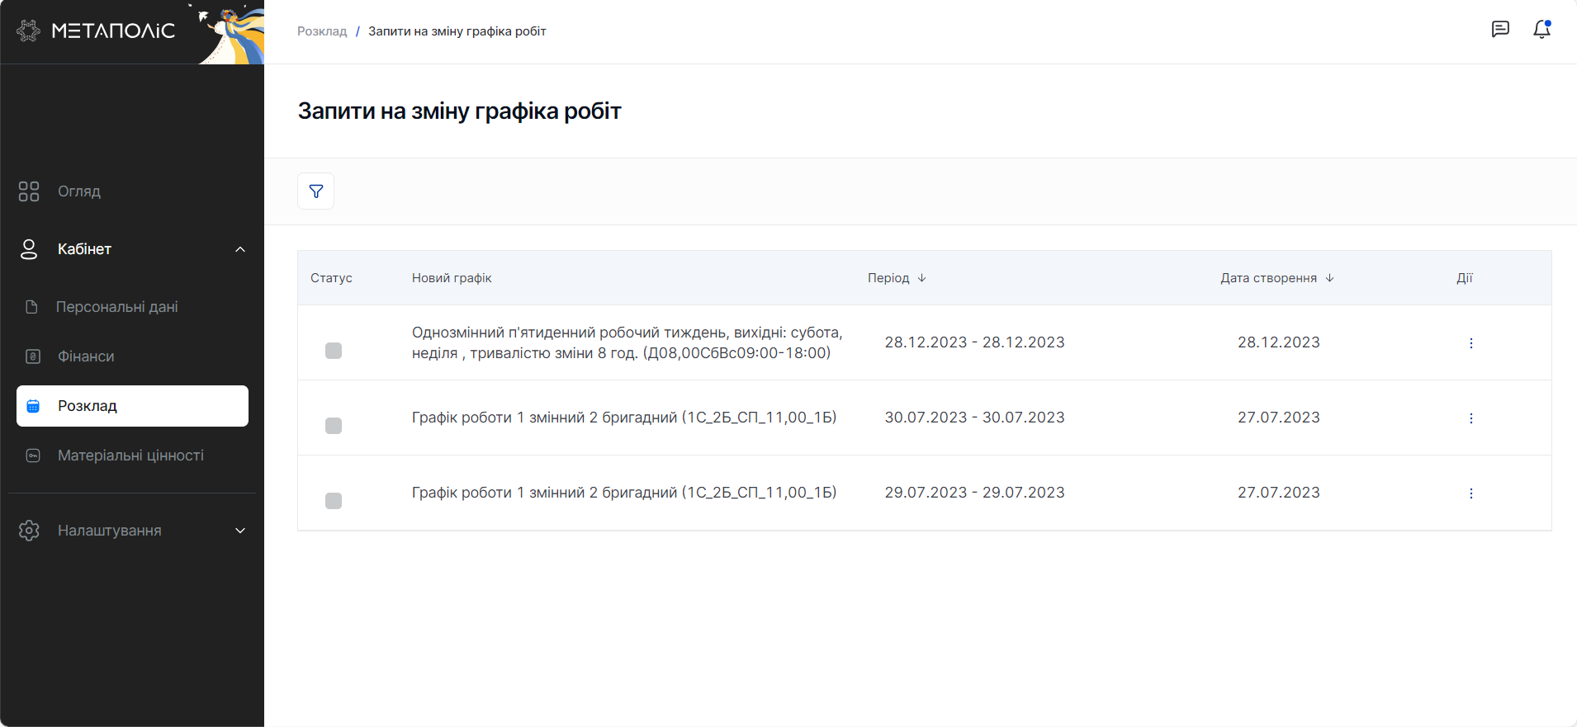The image size is (1577, 727).
Task: Click the Матеріальні цінності icon
Action: pos(33,456)
